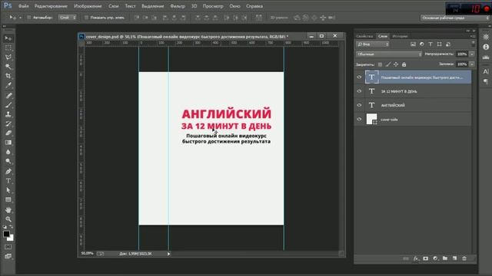
Task: Select the Horizontal Type tool
Action: 8,181
